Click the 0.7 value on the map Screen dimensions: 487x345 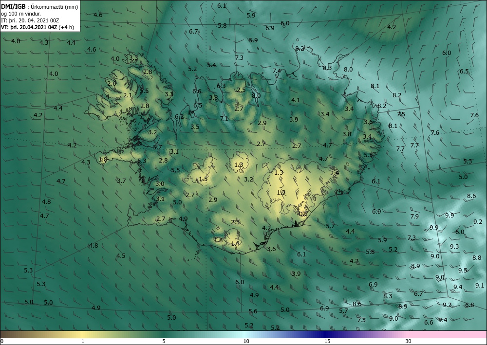pyautogui.click(x=303, y=214)
